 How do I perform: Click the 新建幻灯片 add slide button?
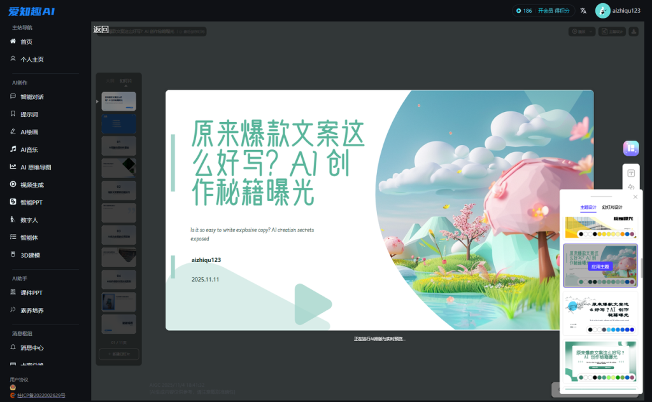119,354
